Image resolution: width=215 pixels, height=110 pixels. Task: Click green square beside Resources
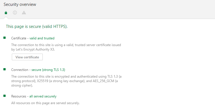pos(5,96)
